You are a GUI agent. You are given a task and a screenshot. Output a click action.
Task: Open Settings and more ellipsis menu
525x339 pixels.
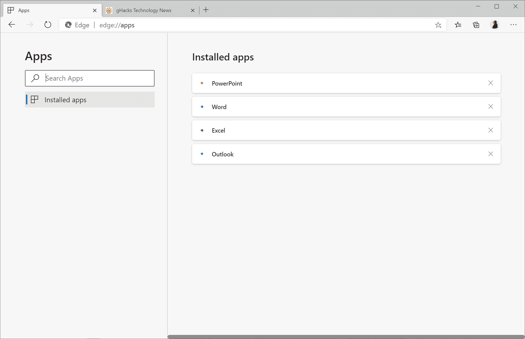pyautogui.click(x=514, y=25)
